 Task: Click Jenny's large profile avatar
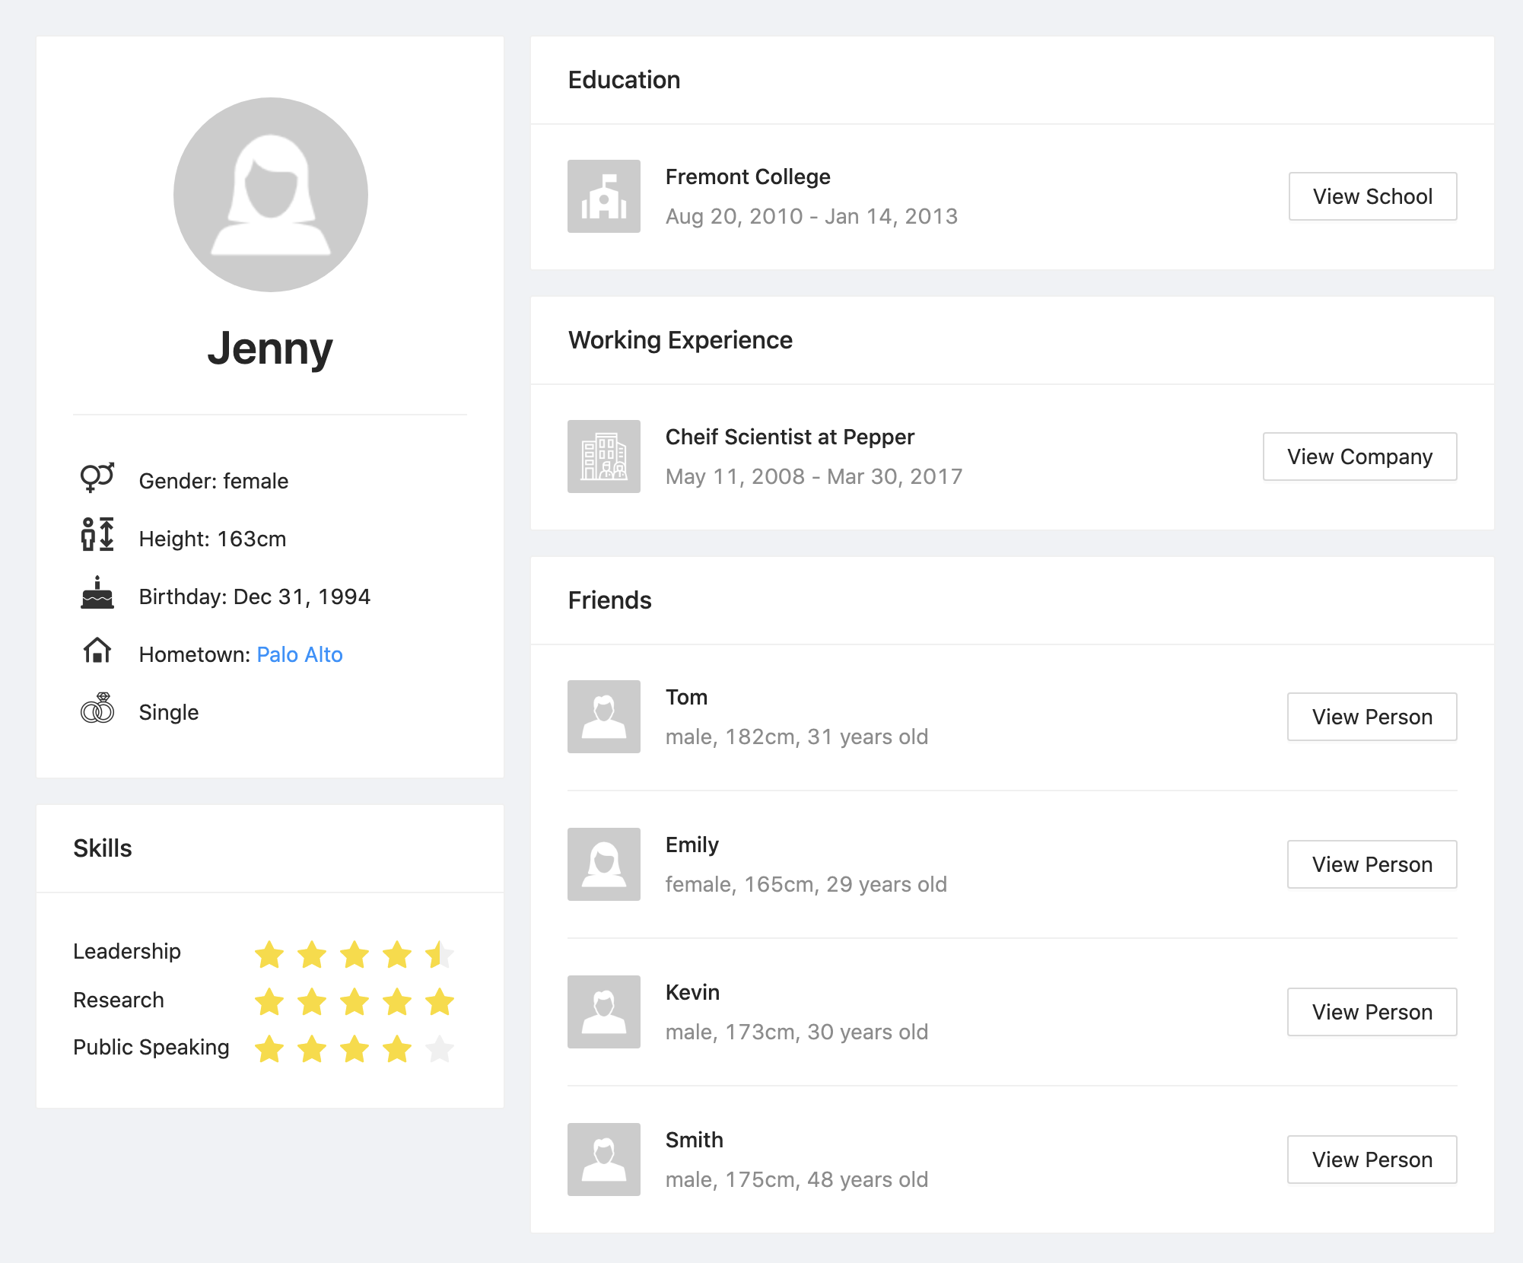point(270,195)
